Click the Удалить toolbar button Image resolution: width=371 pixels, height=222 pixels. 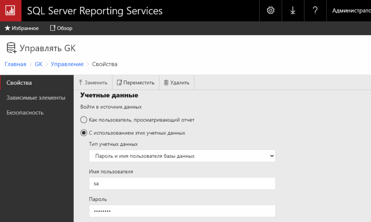[177, 83]
